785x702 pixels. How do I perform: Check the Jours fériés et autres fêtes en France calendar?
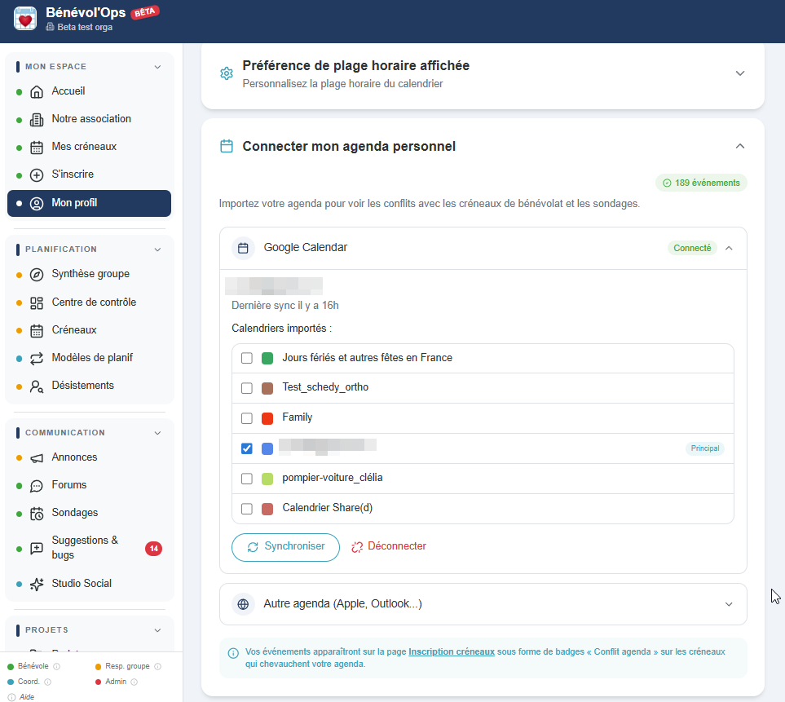(x=247, y=358)
